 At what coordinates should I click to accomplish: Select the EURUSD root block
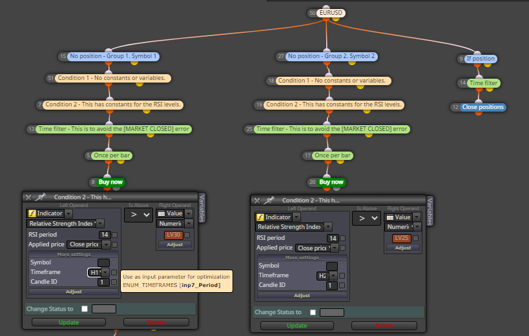click(330, 13)
